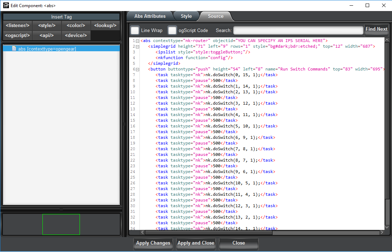Collapse the simplegrid fold on line 2
The image size is (392, 252).
pos(137,47)
